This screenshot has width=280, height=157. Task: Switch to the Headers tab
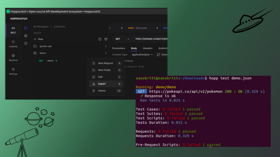[x=147, y=48]
